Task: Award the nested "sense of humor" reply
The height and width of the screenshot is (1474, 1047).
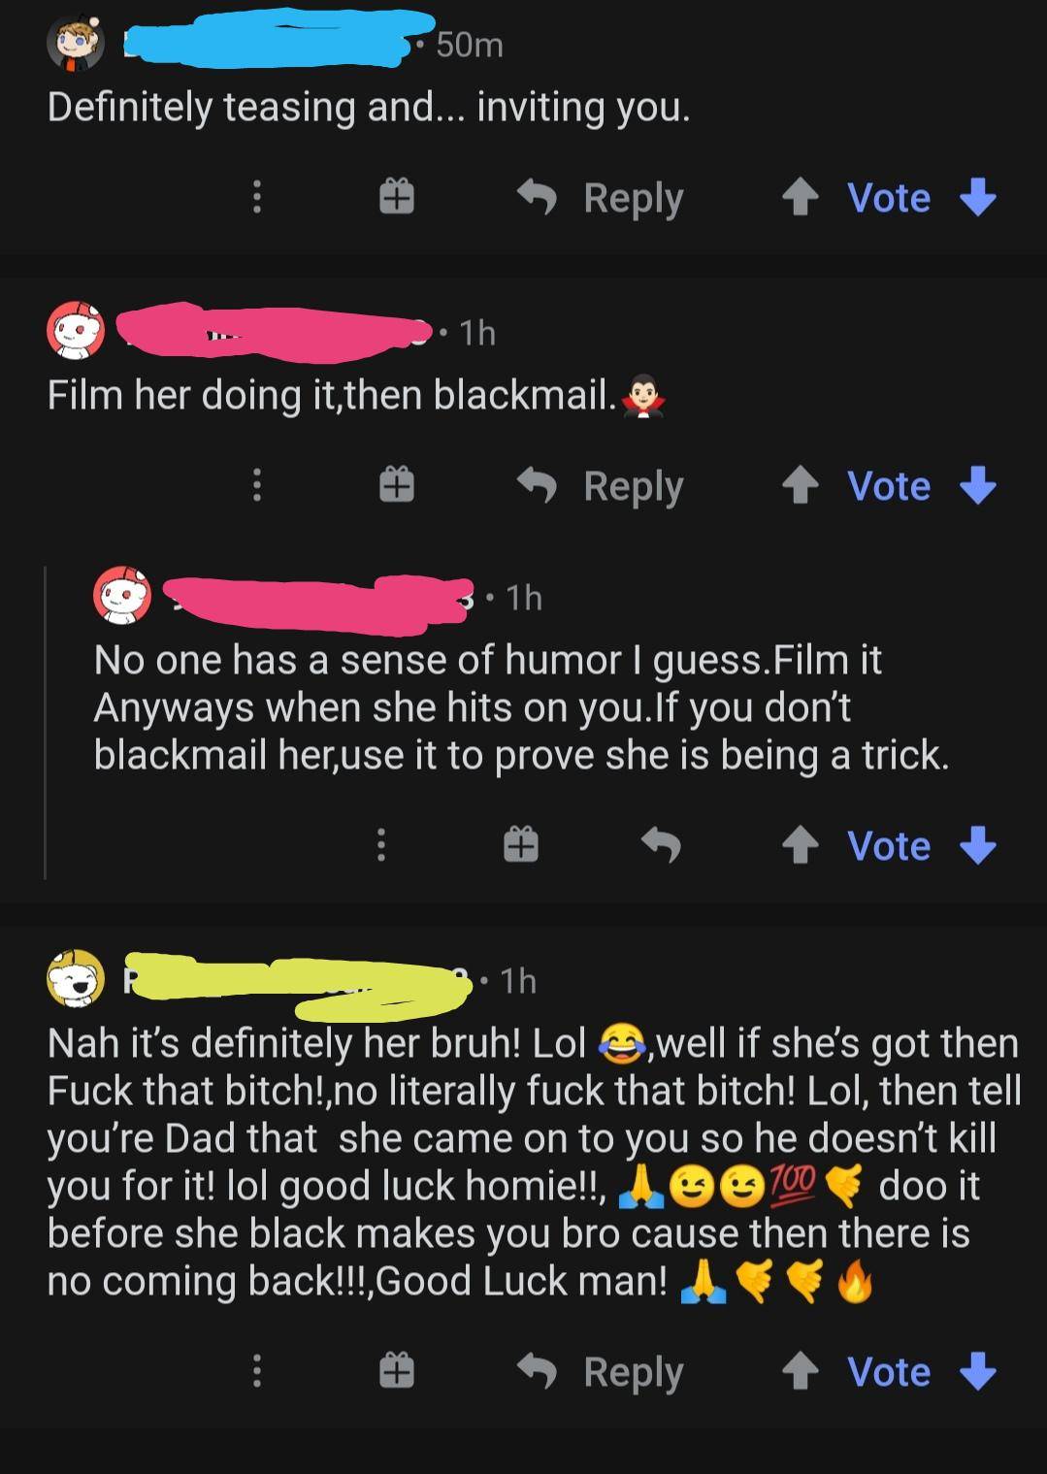Action: [x=520, y=845]
